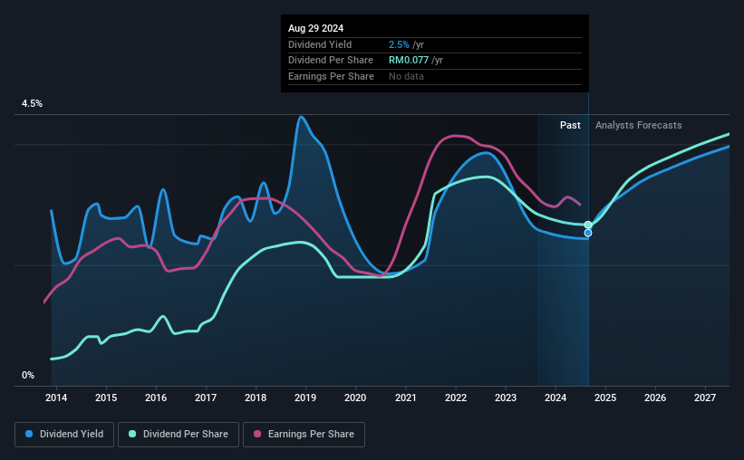This screenshot has width=744, height=460.
Task: Click the Aug 29 2024 tooltip date
Action: tap(315, 28)
